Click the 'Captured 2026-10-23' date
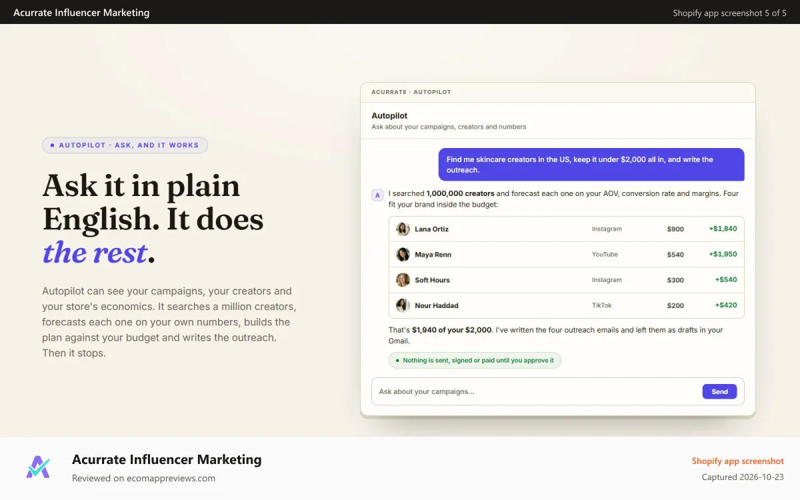 point(743,477)
